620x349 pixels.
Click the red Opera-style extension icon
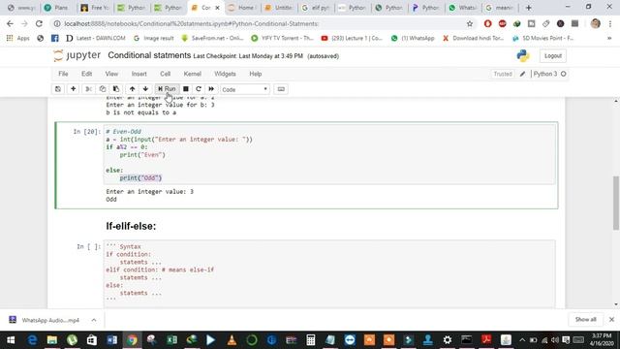[487, 23]
